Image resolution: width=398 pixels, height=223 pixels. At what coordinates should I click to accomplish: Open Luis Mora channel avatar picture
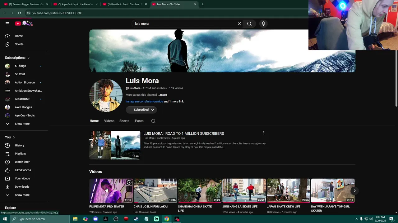point(106,95)
